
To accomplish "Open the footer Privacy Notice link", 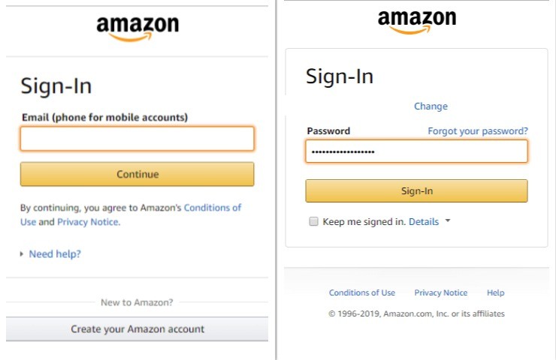I will 441,292.
